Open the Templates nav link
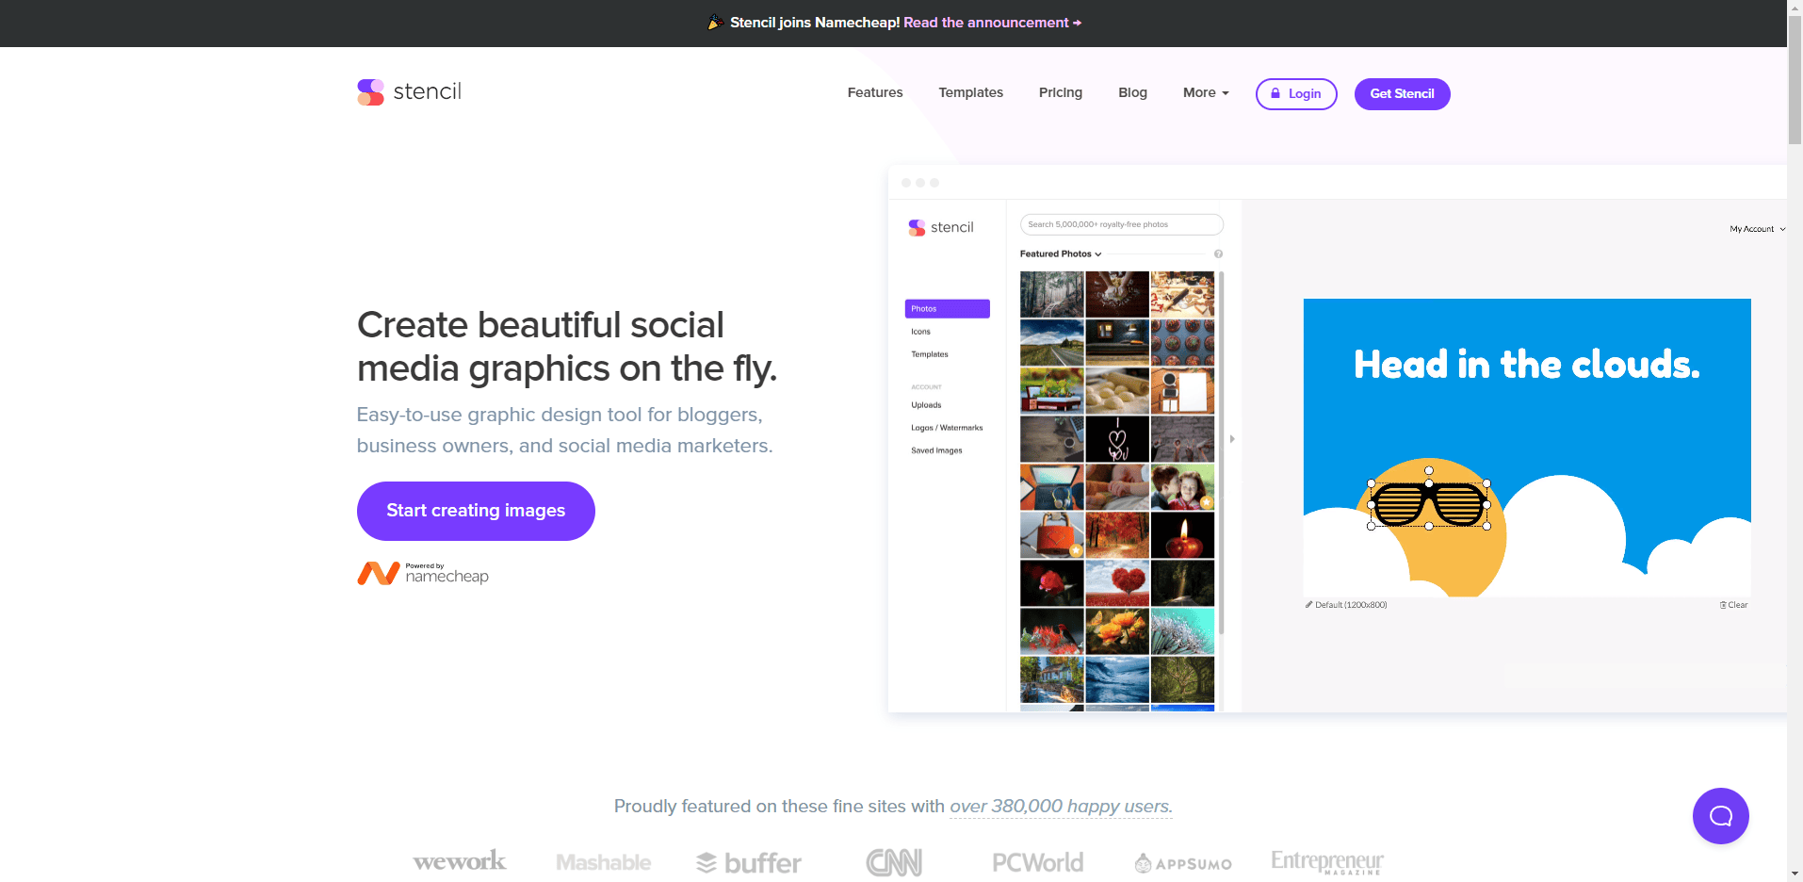This screenshot has width=1803, height=882. (x=970, y=92)
